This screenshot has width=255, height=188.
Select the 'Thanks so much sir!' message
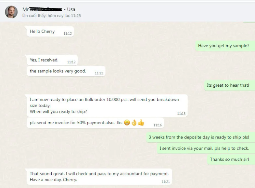[x=231, y=159]
